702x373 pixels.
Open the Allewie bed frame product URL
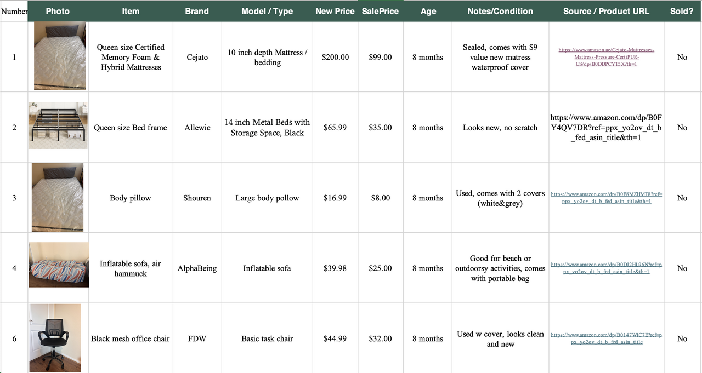606,128
